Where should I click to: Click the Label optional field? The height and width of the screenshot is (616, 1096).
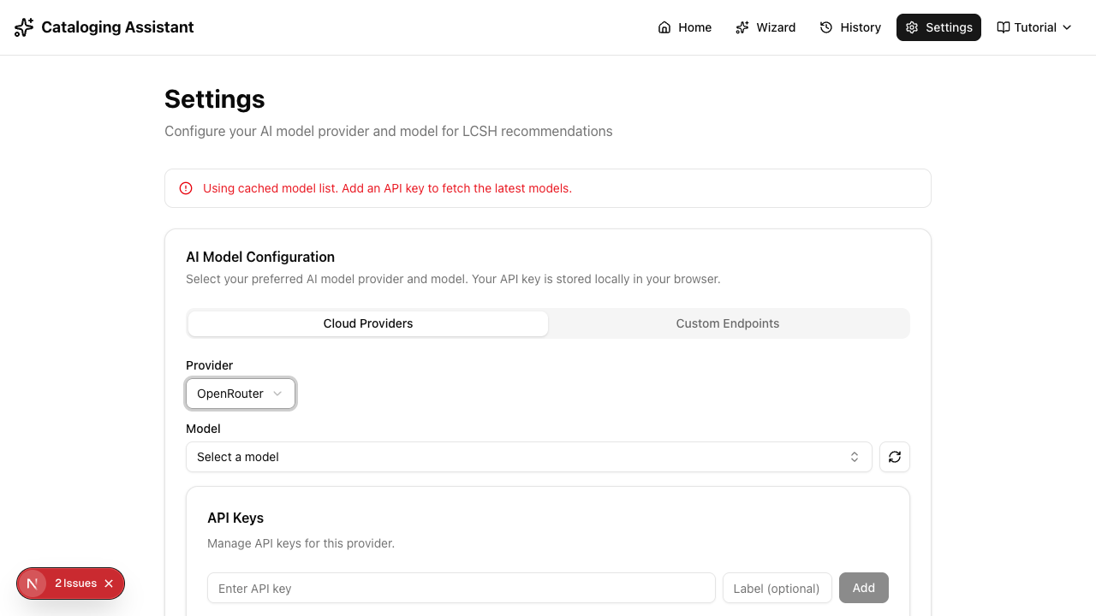(777, 588)
